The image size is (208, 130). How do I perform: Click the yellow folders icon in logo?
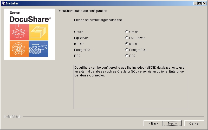point(39,32)
